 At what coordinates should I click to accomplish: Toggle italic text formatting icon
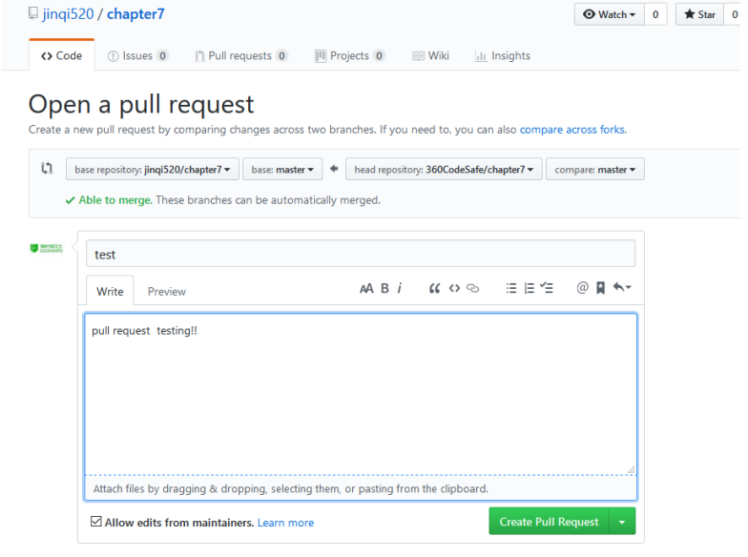pyautogui.click(x=400, y=288)
